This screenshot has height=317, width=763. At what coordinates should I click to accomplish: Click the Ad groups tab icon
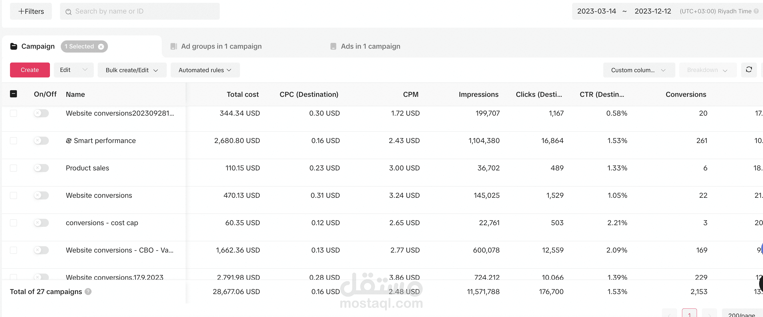(174, 46)
